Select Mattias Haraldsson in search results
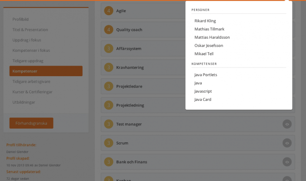 pyautogui.click(x=212, y=37)
